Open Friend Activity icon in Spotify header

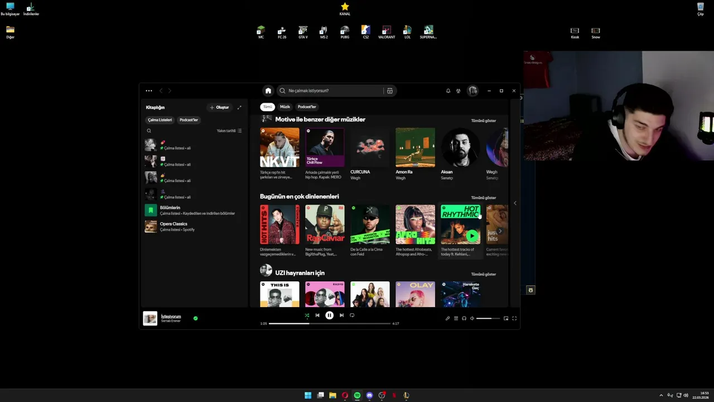click(x=459, y=90)
